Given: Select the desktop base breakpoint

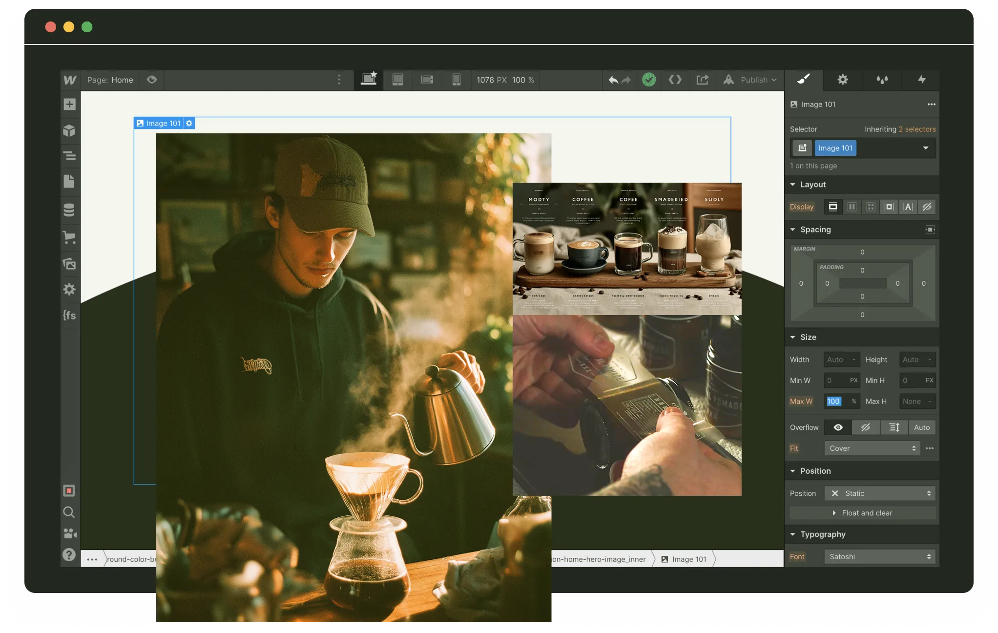Looking at the screenshot, I should [369, 80].
